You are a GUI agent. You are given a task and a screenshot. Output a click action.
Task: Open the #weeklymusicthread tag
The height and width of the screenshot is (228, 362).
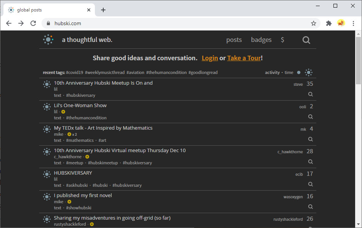104,72
